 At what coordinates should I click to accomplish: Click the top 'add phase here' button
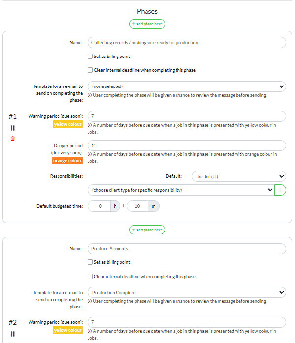coord(147,24)
